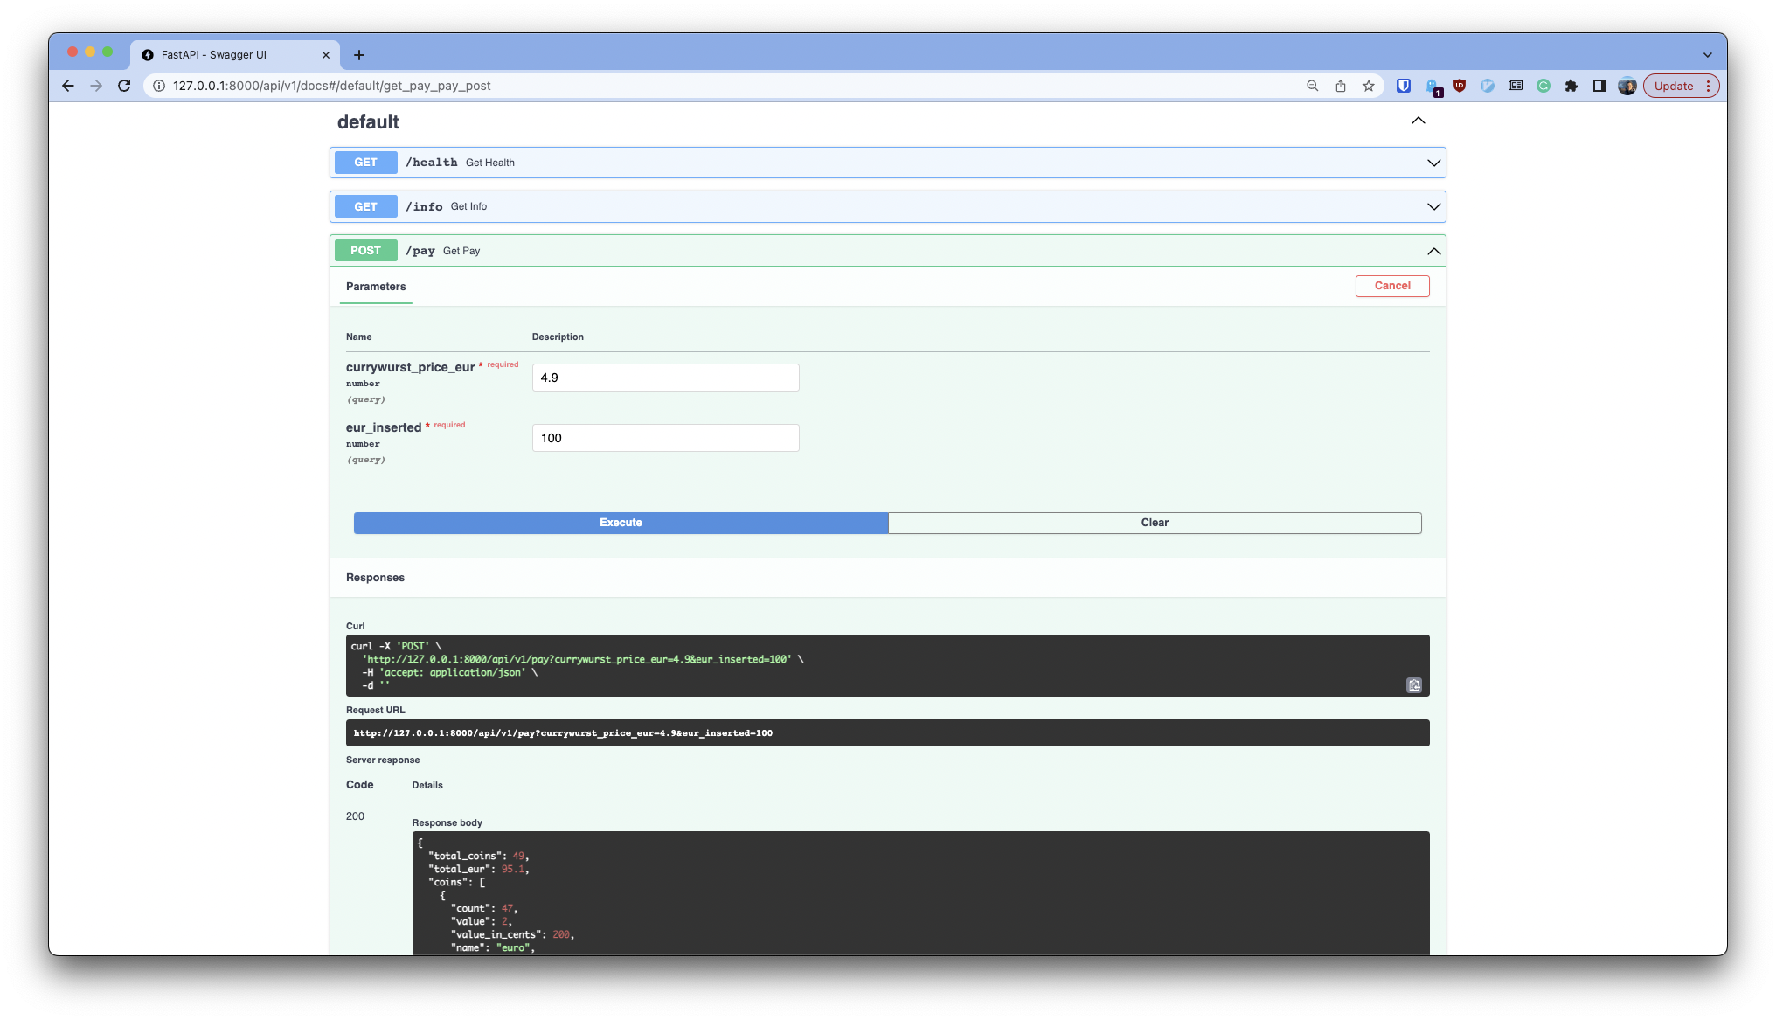The width and height of the screenshot is (1776, 1020).
Task: Open the tab search dropdown arrow
Action: pos(1707,55)
